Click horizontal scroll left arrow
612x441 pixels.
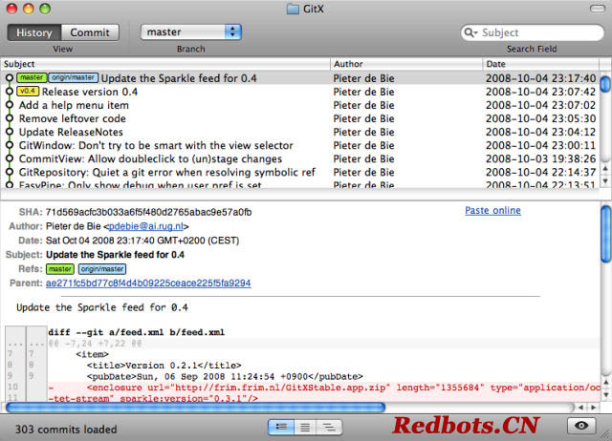(x=580, y=408)
